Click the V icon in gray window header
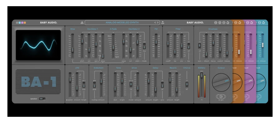The width and height of the screenshot is (280, 123). 220,23
